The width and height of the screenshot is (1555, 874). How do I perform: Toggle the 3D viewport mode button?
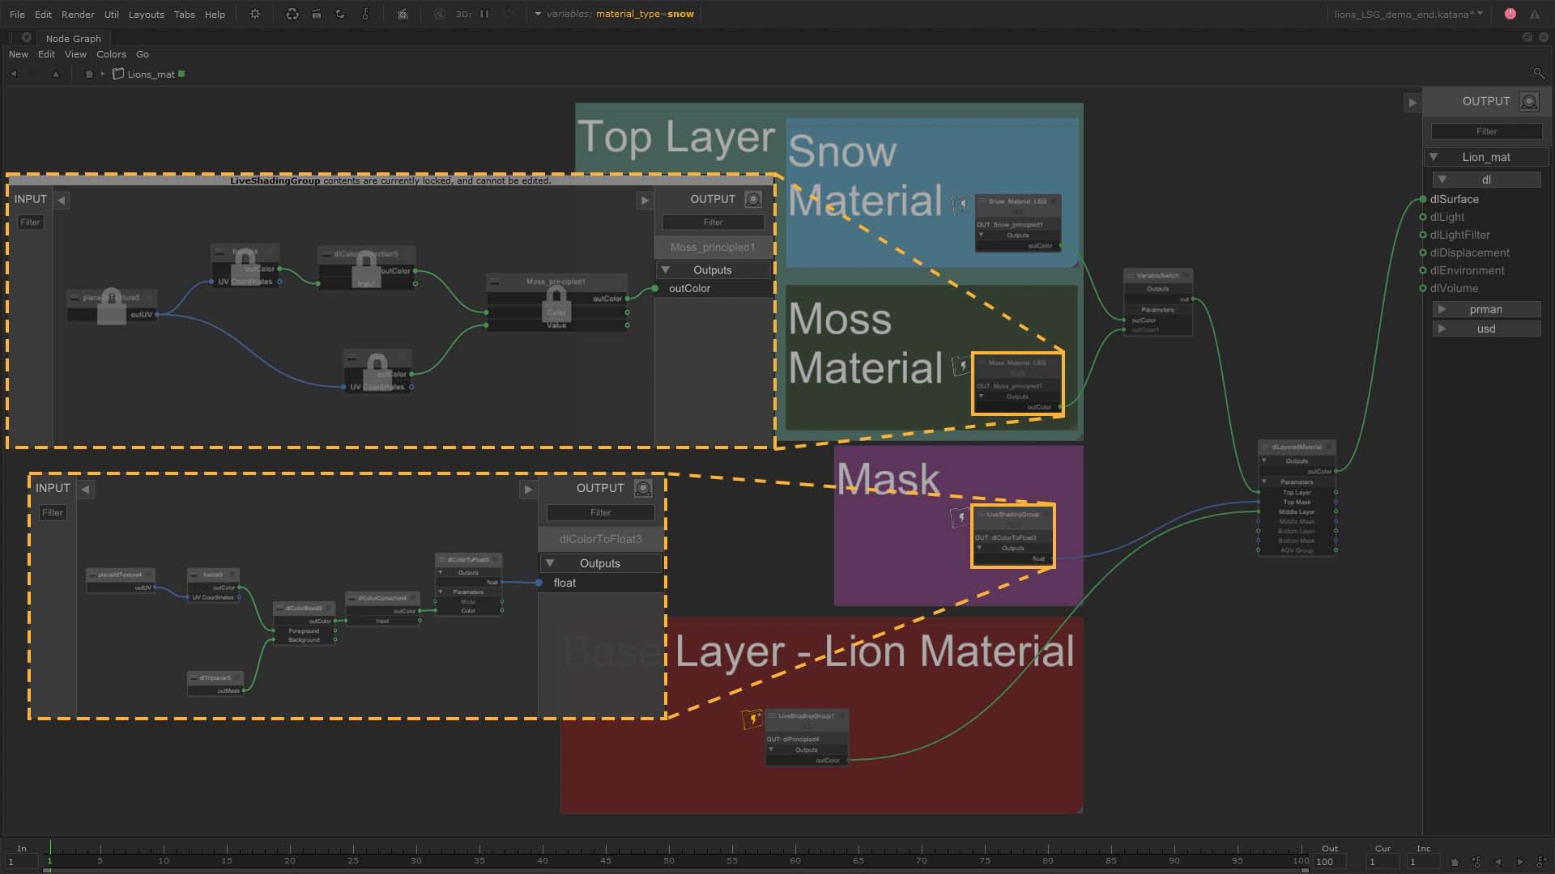pos(463,13)
